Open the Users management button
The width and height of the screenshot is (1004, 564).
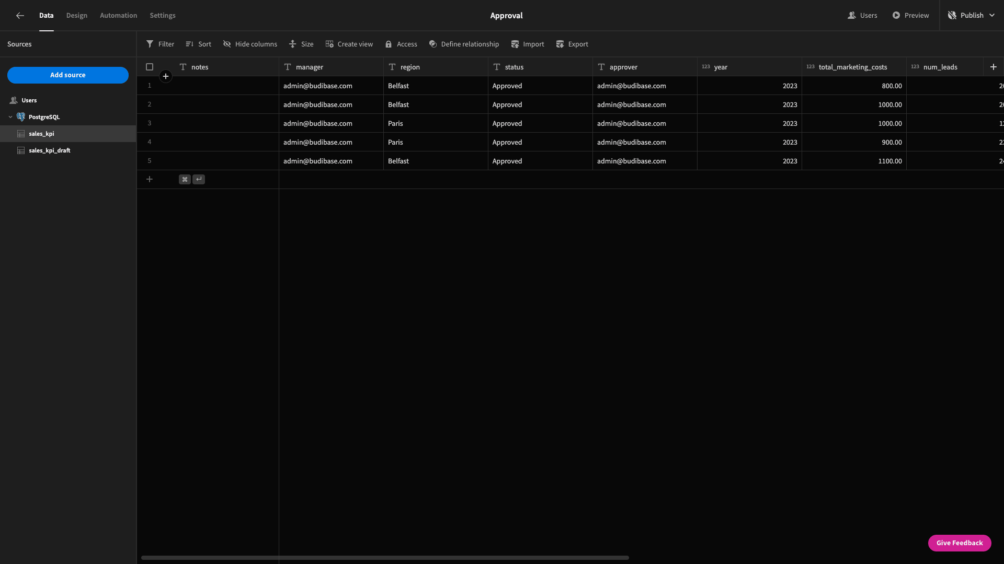pos(862,16)
